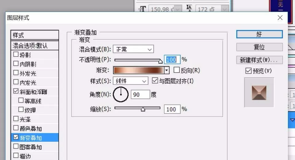Open the font size 150.98 dropdown
295x160 pixels.
click(x=178, y=9)
